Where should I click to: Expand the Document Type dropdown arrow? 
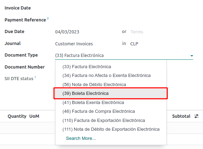tap(192, 56)
